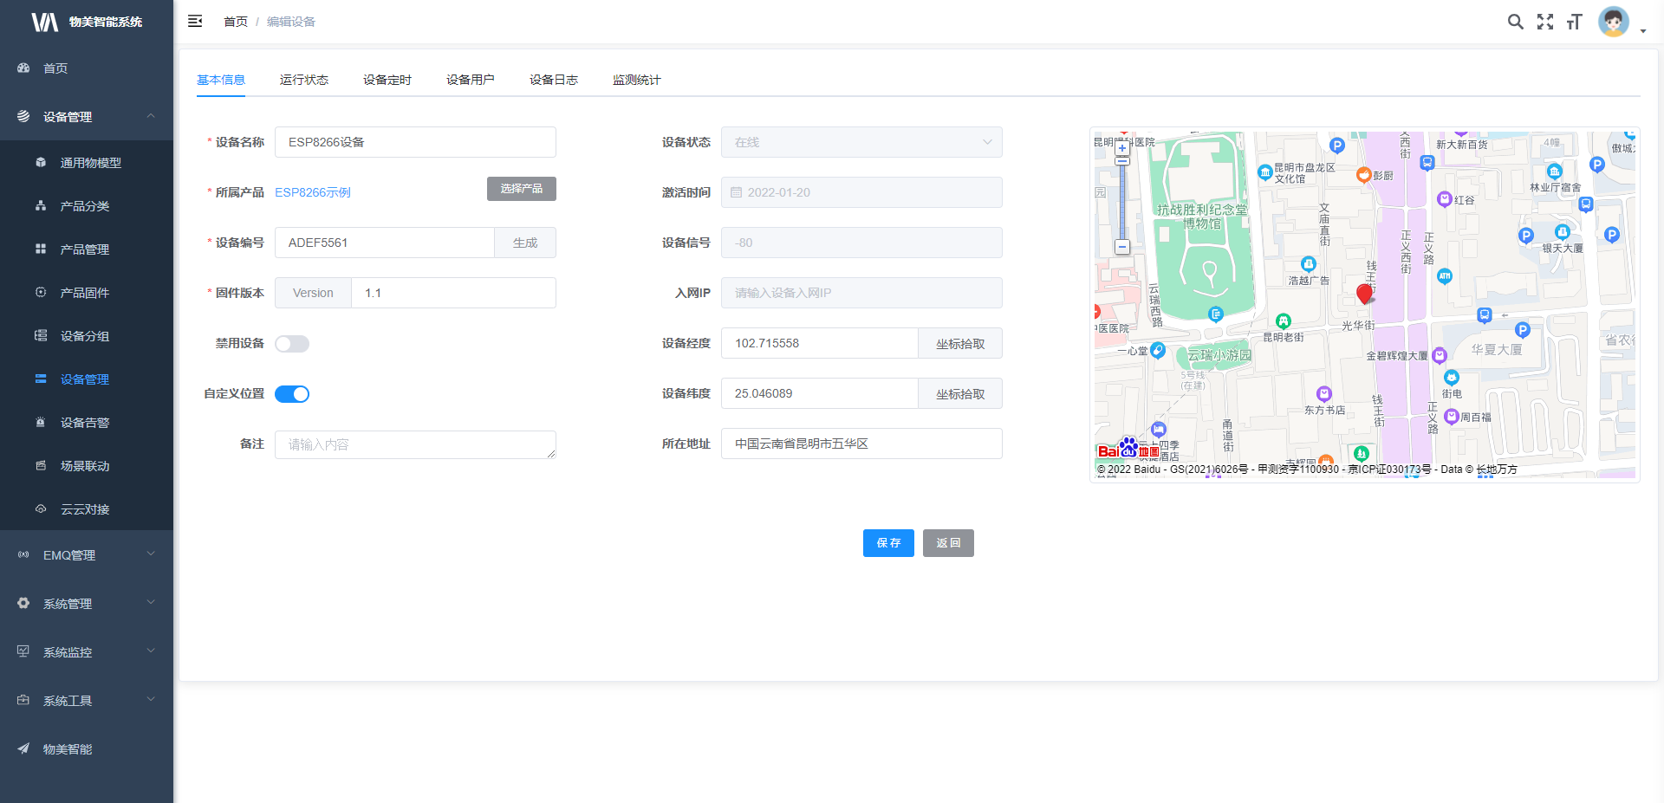Click the search magnifier icon in header

coord(1515,22)
